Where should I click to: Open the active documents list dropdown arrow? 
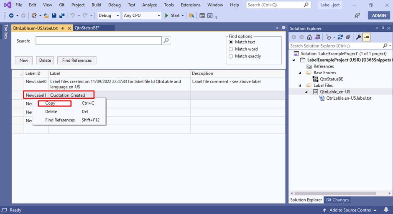(277, 28)
